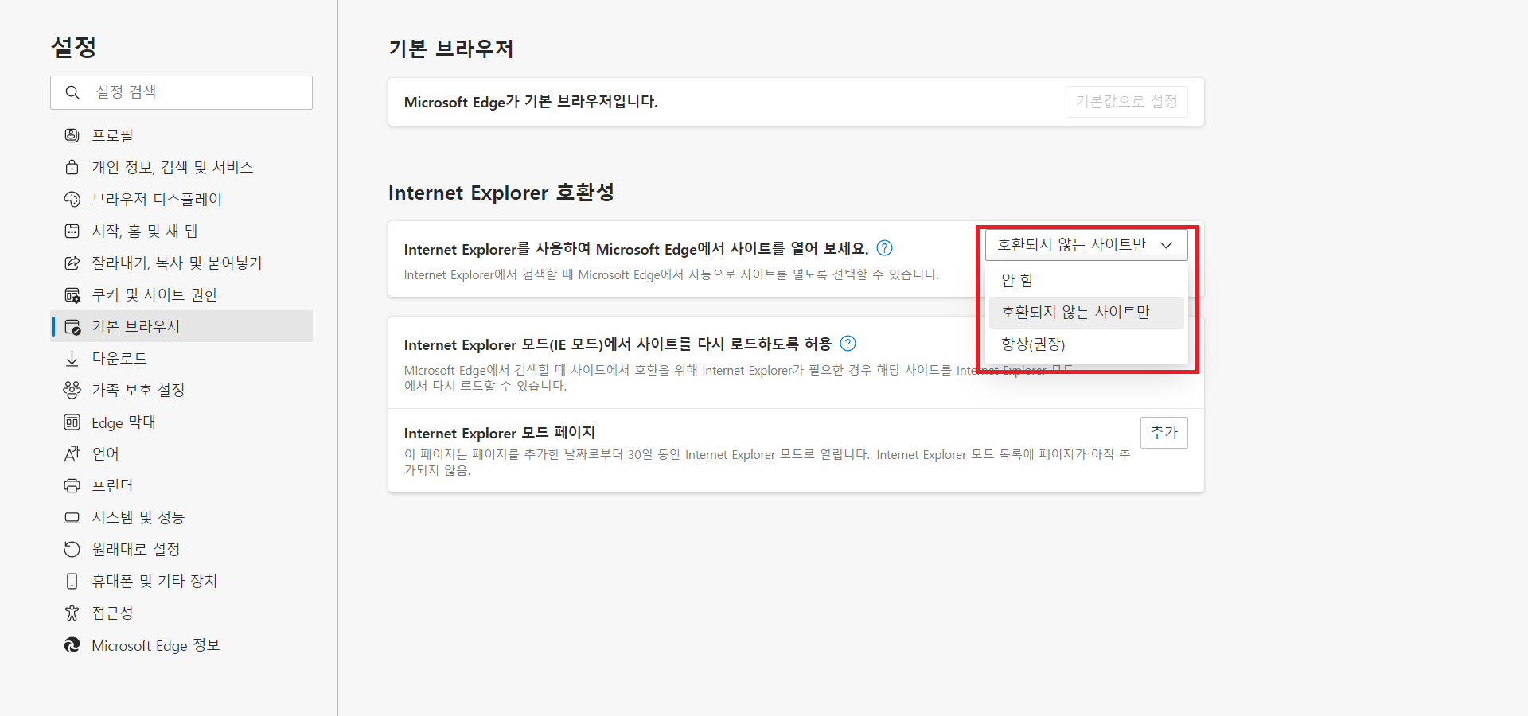Click the lock icon beside 개인 정보, 검색 및 서비스

72,167
